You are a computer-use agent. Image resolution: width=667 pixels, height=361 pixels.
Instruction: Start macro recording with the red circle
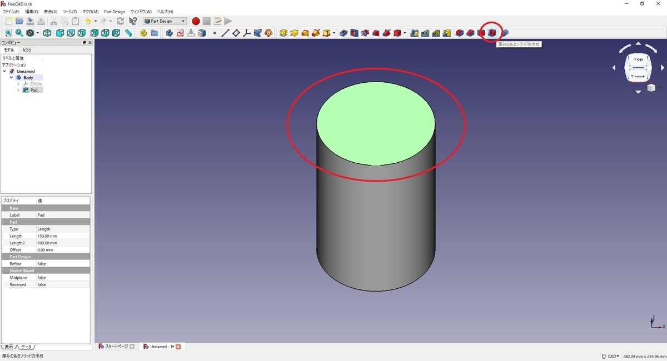196,21
